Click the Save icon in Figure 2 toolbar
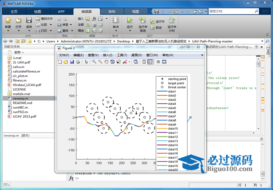 [x=72, y=62]
